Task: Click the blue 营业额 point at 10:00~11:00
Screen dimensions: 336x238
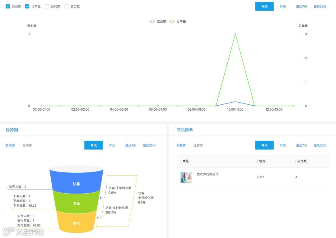Action: coord(235,102)
